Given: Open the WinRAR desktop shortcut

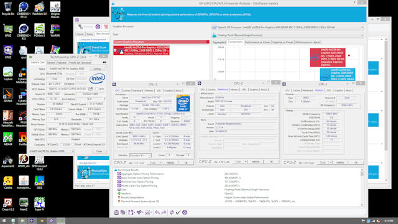Looking at the screenshot, I should [55, 30].
